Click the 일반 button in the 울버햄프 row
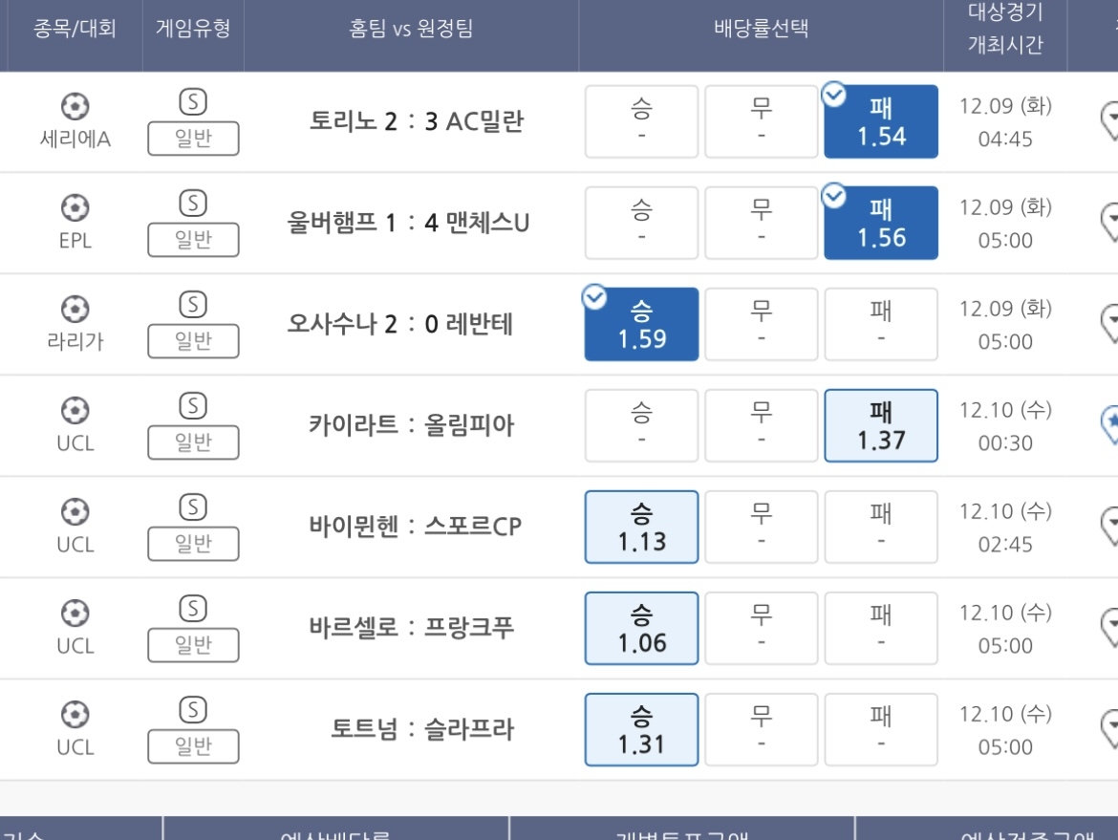Screen dimensions: 1118x840 coord(193,241)
